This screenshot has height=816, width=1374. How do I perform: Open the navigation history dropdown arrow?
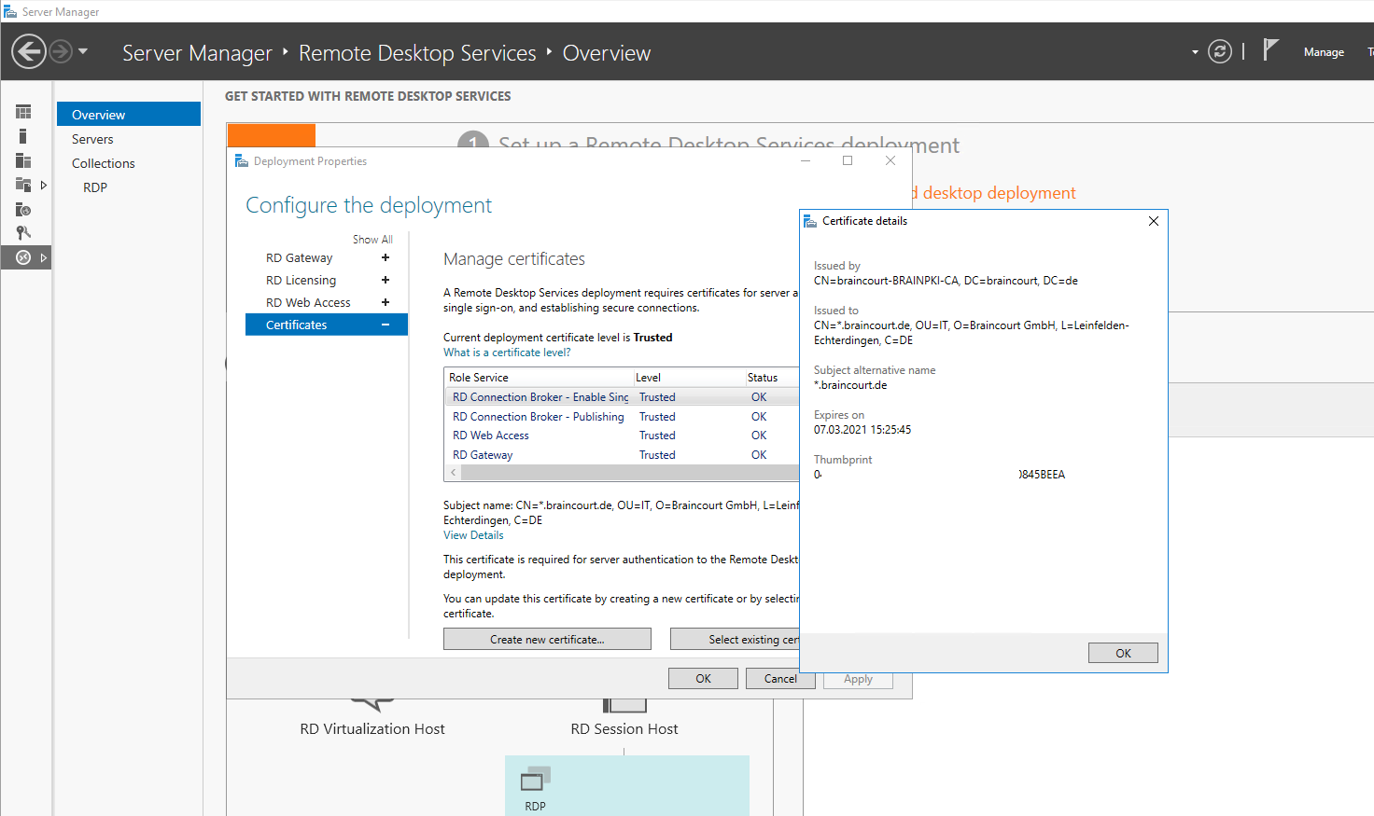[83, 51]
